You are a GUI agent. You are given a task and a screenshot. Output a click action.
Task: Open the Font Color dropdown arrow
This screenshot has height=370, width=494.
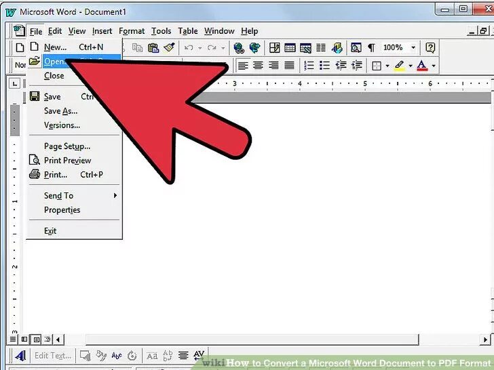click(434, 66)
